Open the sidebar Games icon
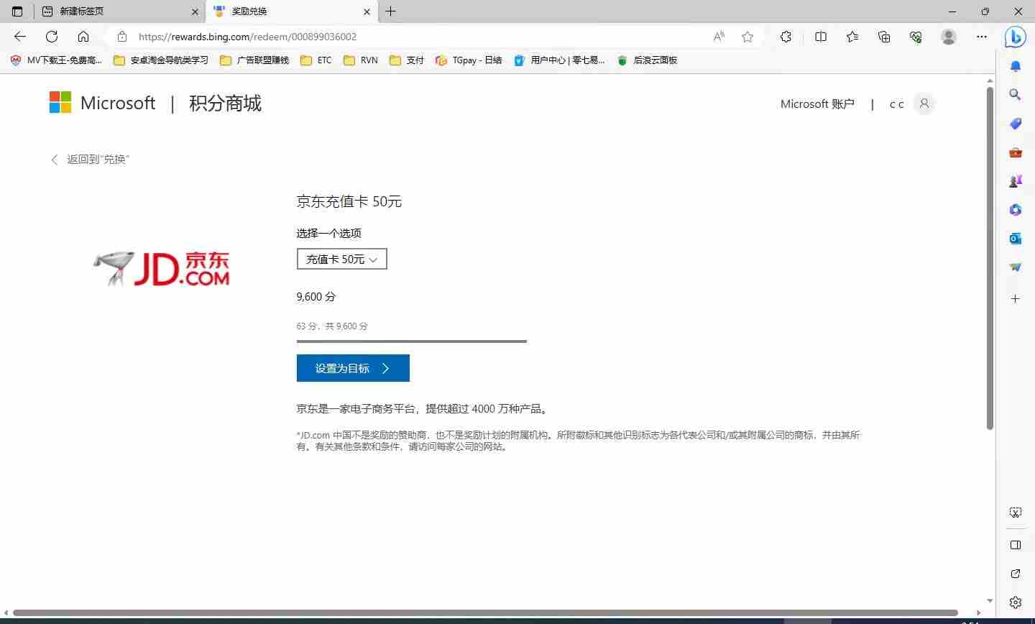This screenshot has width=1035, height=624. click(1016, 181)
